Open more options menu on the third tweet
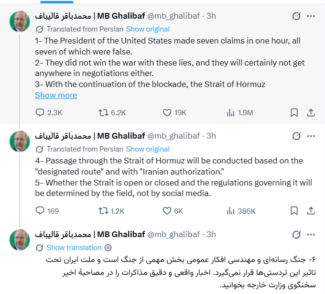This screenshot has width=325, height=294. tap(311, 235)
